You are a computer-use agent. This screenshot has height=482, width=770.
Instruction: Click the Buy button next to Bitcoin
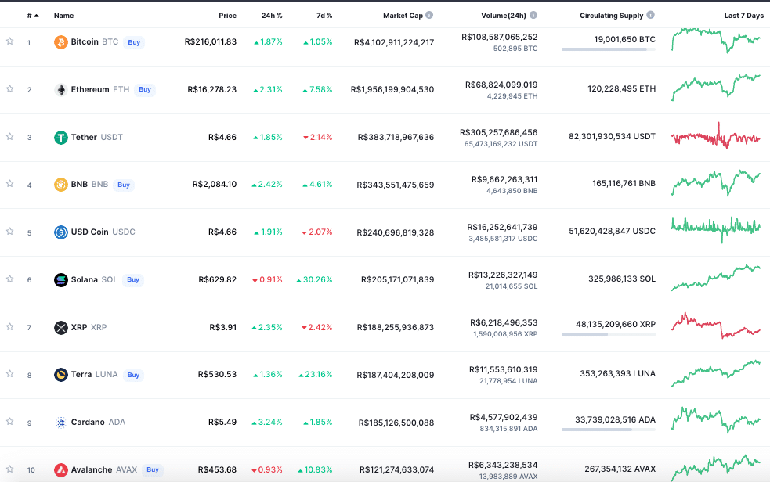coord(134,42)
